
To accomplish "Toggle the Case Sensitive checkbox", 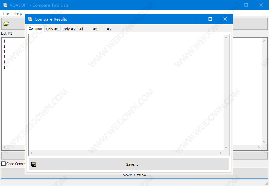I will click(x=4, y=164).
